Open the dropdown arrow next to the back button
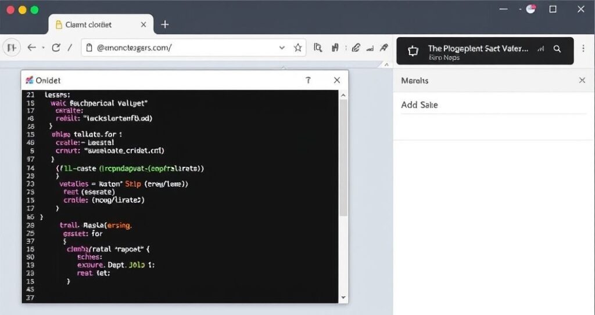The width and height of the screenshot is (595, 315). tap(42, 48)
